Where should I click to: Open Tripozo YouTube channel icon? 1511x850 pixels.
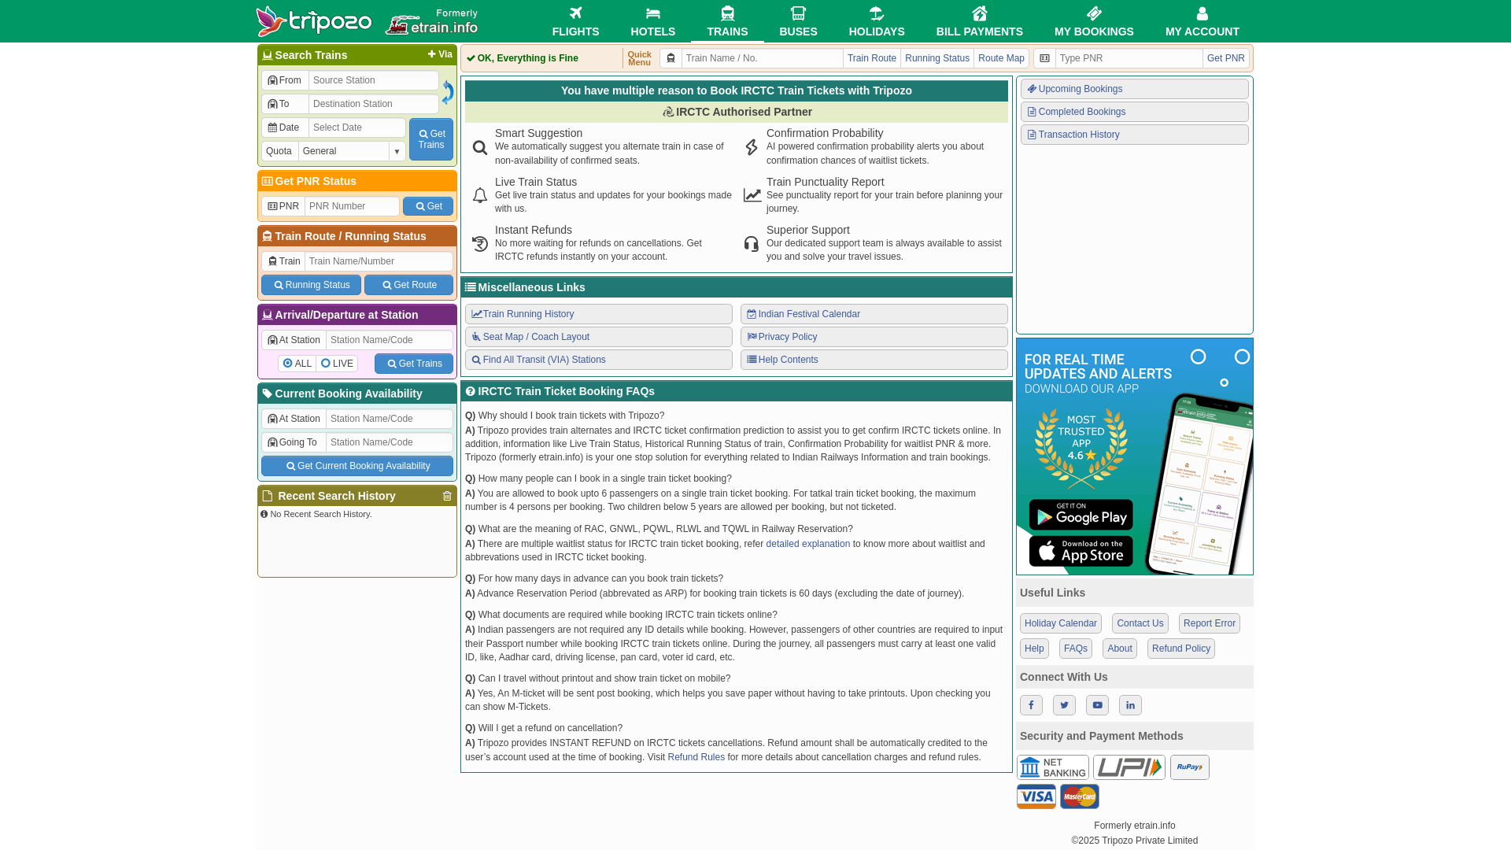click(x=1097, y=705)
